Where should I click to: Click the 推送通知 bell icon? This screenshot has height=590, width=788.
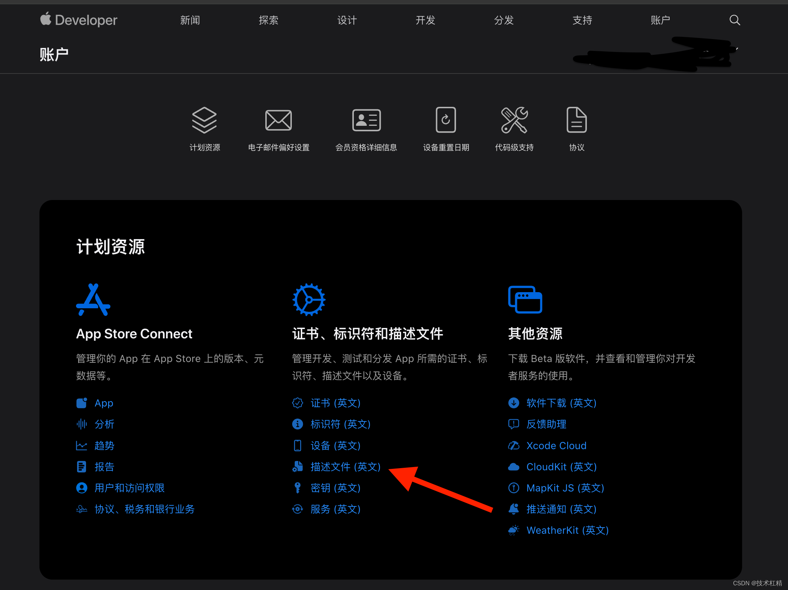(x=514, y=509)
